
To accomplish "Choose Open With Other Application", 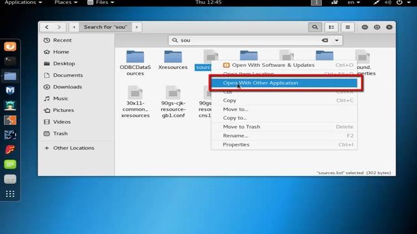I will tap(284, 83).
